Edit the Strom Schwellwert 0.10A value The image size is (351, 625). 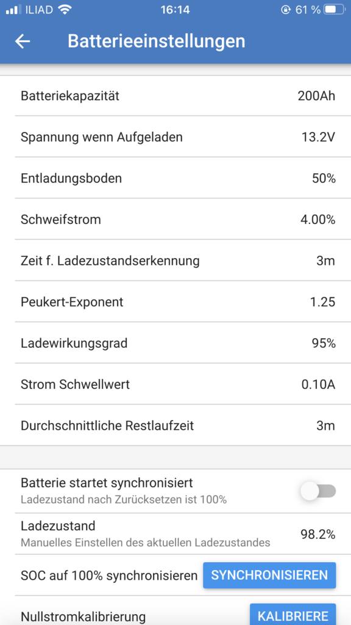175,385
